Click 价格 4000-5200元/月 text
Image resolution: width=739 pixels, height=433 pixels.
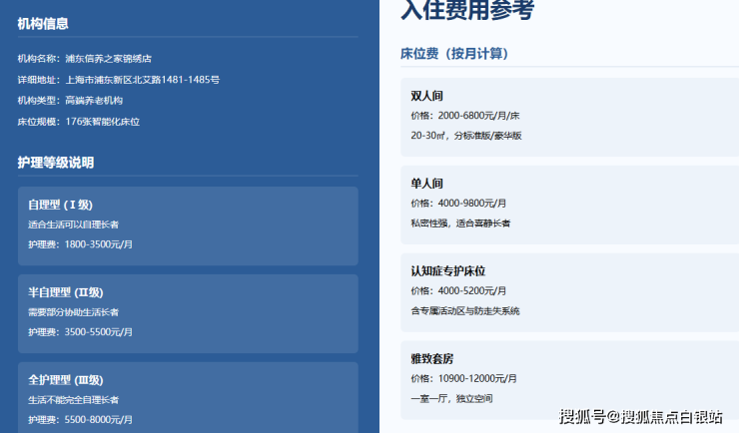(458, 291)
